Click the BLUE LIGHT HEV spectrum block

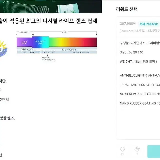point(41,42)
